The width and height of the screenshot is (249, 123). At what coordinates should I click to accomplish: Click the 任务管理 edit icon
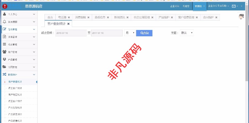pyautogui.click(x=4, y=29)
